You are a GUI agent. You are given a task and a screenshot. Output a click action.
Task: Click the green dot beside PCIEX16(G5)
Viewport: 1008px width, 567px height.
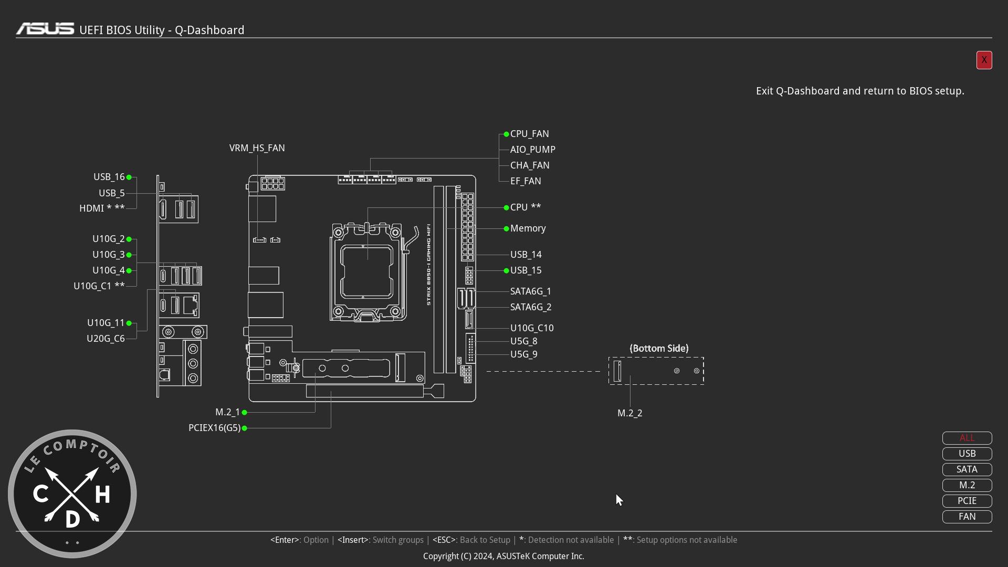pyautogui.click(x=245, y=428)
